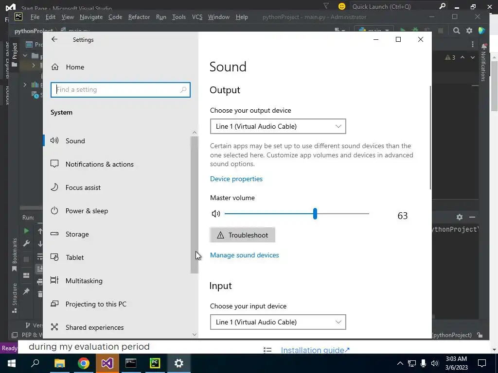Open PyCharm Window menu

click(219, 17)
